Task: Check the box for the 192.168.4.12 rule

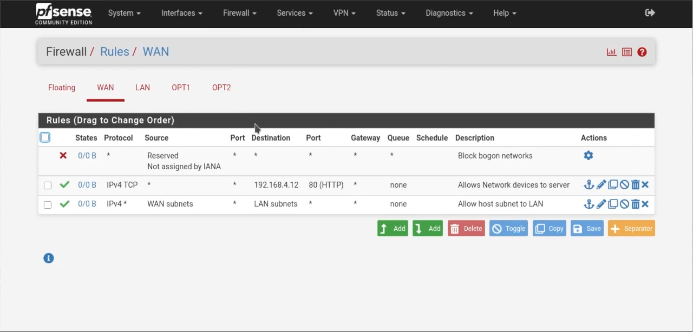Action: pyautogui.click(x=48, y=185)
